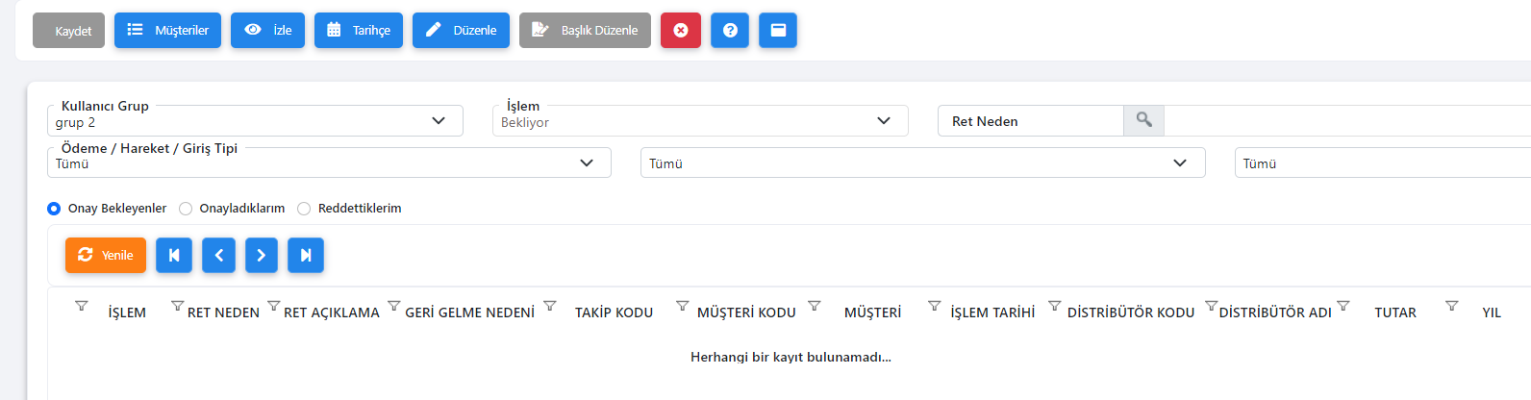The height and width of the screenshot is (400, 1531).
Task: Open filter icon for MÜŞTERİ KODU column
Action: click(683, 306)
